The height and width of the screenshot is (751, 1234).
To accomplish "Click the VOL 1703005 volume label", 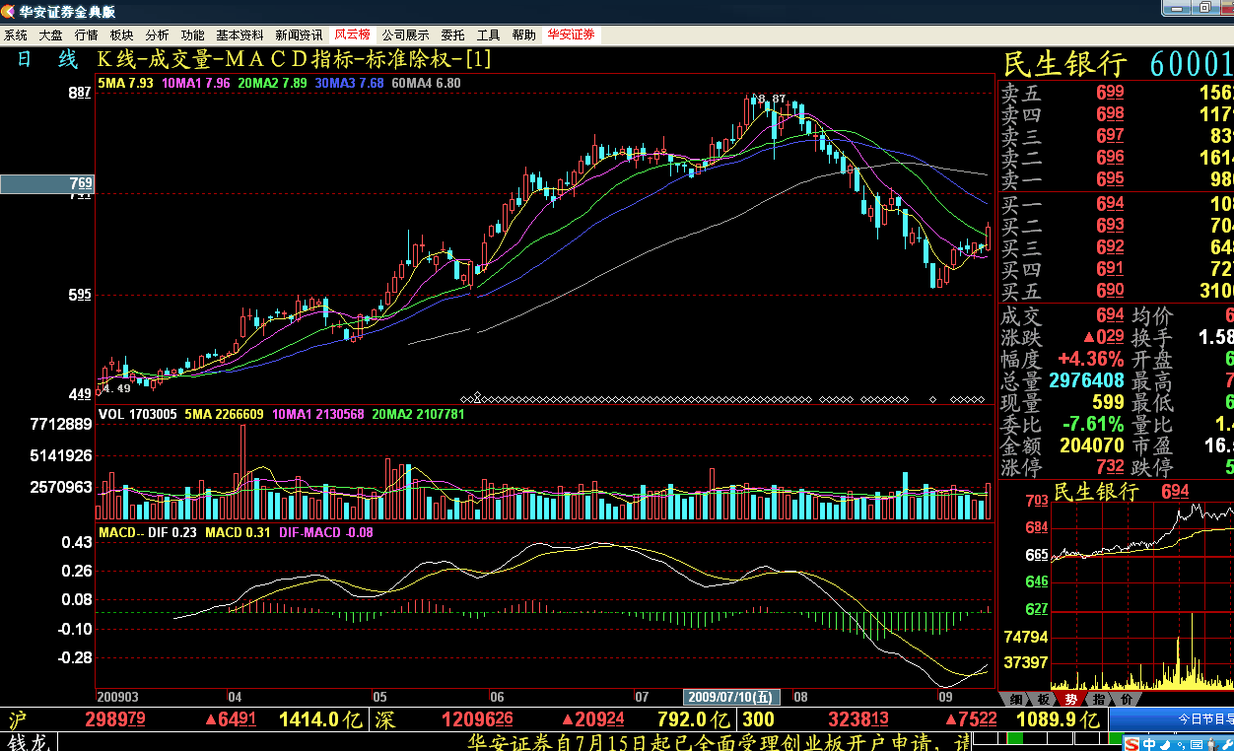I will [137, 415].
